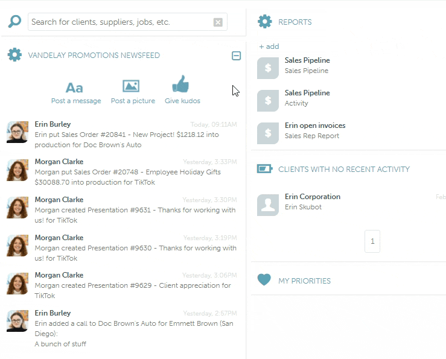Click the My Priorities heart icon

coord(264,280)
